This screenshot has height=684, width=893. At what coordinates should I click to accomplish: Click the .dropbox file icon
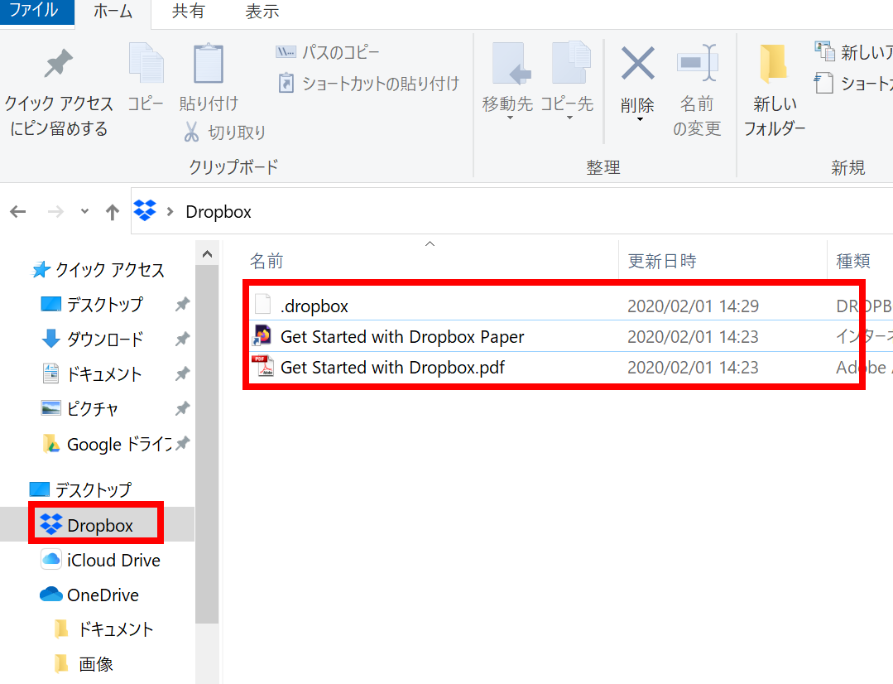(262, 304)
